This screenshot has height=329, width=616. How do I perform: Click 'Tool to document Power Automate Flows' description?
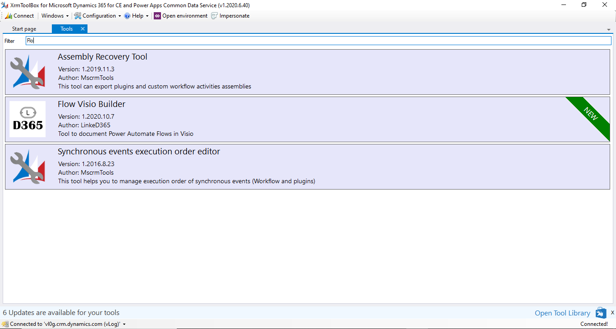[126, 134]
